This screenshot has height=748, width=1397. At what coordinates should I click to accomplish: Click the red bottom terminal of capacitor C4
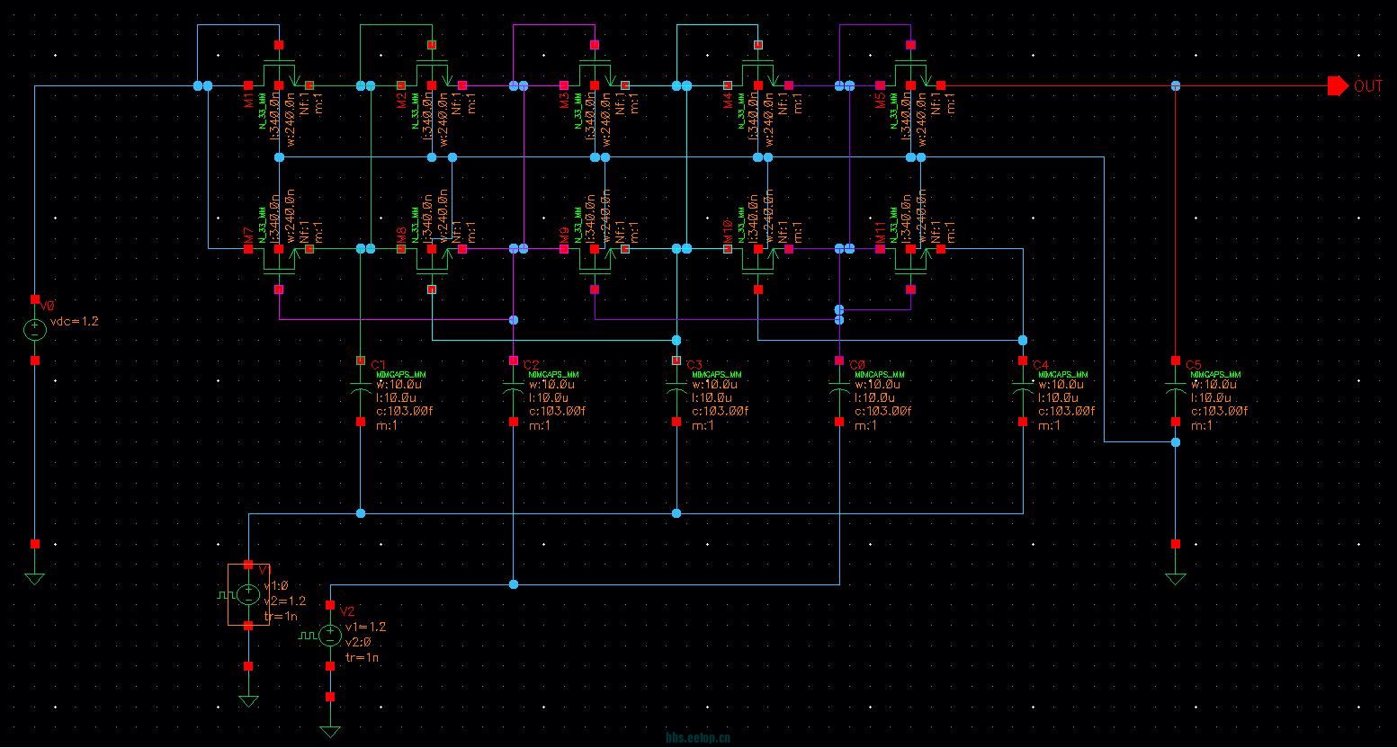tap(1023, 421)
